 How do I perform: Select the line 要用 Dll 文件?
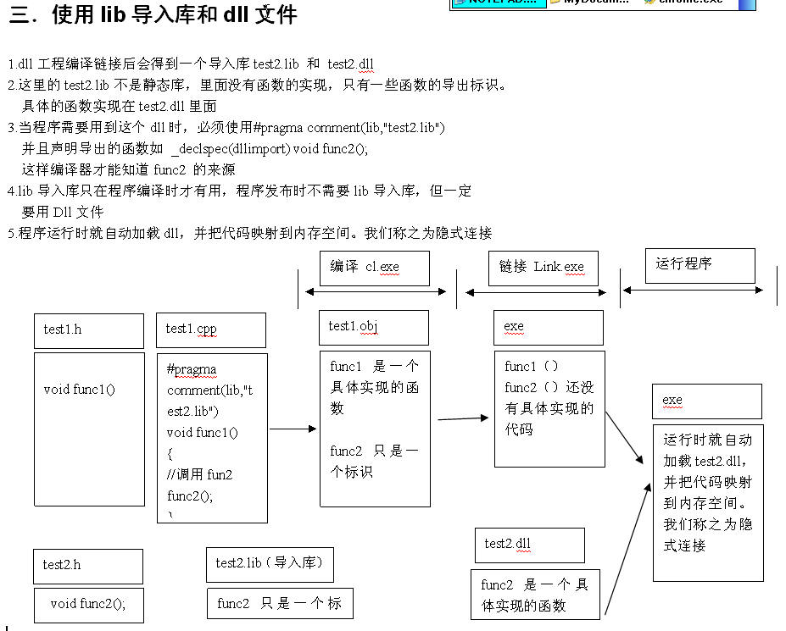click(63, 212)
